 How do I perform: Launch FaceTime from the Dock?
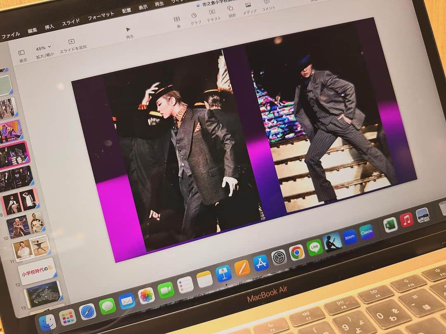click(x=166, y=290)
